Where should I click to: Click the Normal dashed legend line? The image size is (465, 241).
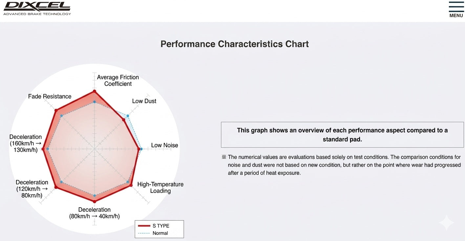click(144, 233)
